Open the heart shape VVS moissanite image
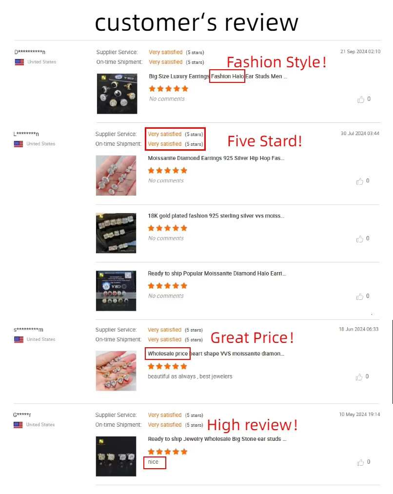The width and height of the screenshot is (393, 494). [116, 371]
